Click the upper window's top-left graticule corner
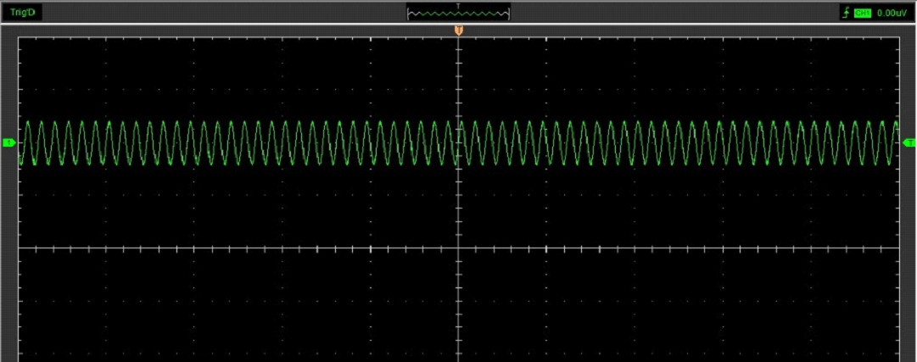This screenshot has width=917, height=362. (x=20, y=37)
